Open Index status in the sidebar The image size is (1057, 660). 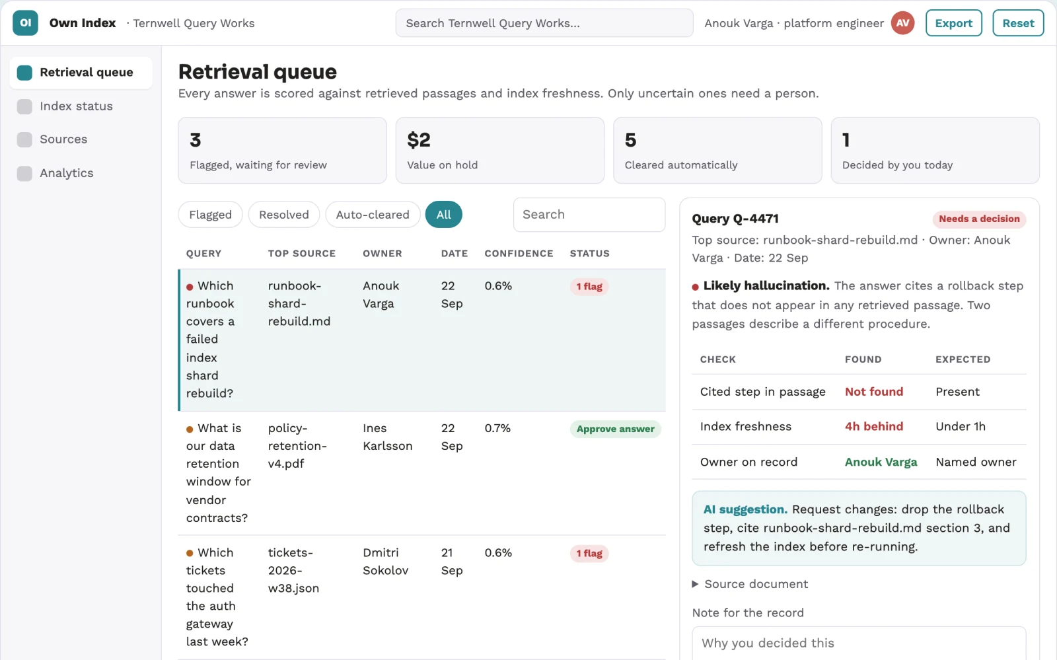point(81,106)
